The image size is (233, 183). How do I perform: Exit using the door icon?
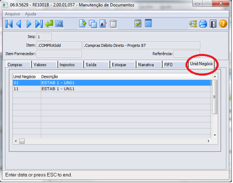(213, 24)
